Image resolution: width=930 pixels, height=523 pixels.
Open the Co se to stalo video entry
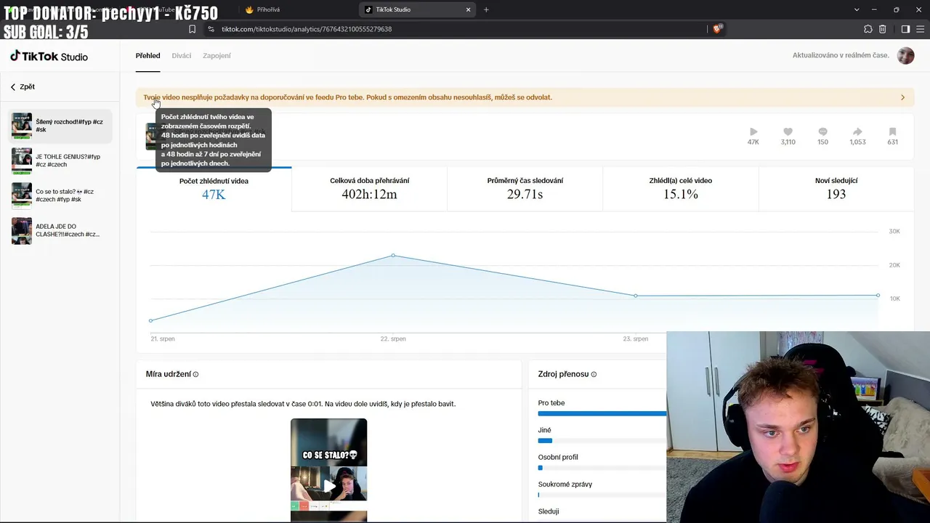[x=60, y=196]
